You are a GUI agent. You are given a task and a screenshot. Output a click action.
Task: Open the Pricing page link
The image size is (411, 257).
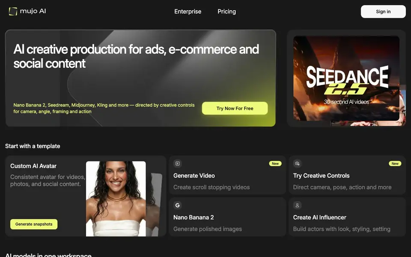click(227, 12)
